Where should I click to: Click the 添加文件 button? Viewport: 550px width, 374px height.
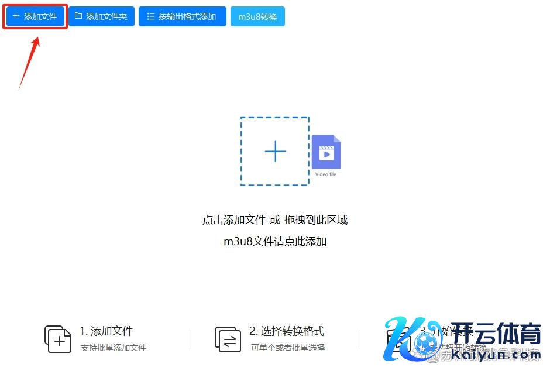[x=35, y=16]
